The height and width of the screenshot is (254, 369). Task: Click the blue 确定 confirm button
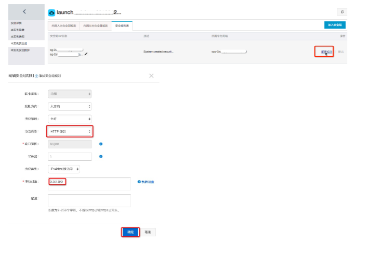coord(130,232)
